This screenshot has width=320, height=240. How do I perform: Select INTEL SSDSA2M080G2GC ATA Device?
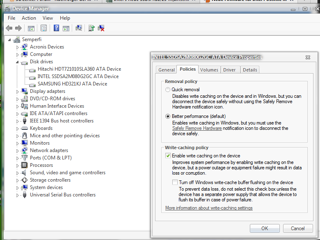(78, 76)
